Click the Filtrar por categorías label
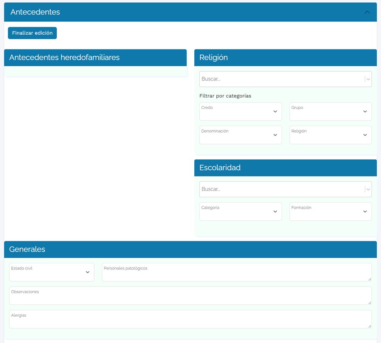 (225, 96)
